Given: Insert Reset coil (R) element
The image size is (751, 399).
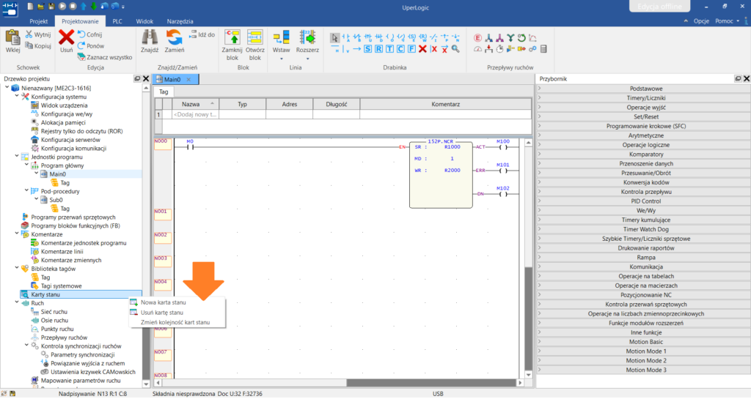Looking at the screenshot, I should (423, 38).
